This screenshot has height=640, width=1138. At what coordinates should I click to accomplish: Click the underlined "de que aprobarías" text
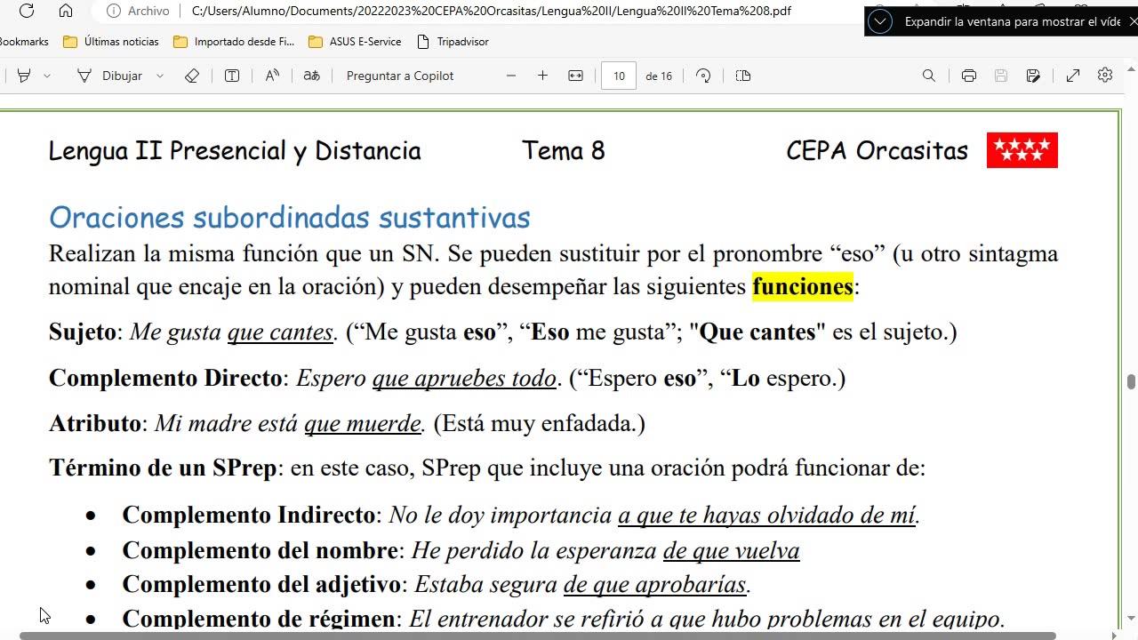click(654, 584)
